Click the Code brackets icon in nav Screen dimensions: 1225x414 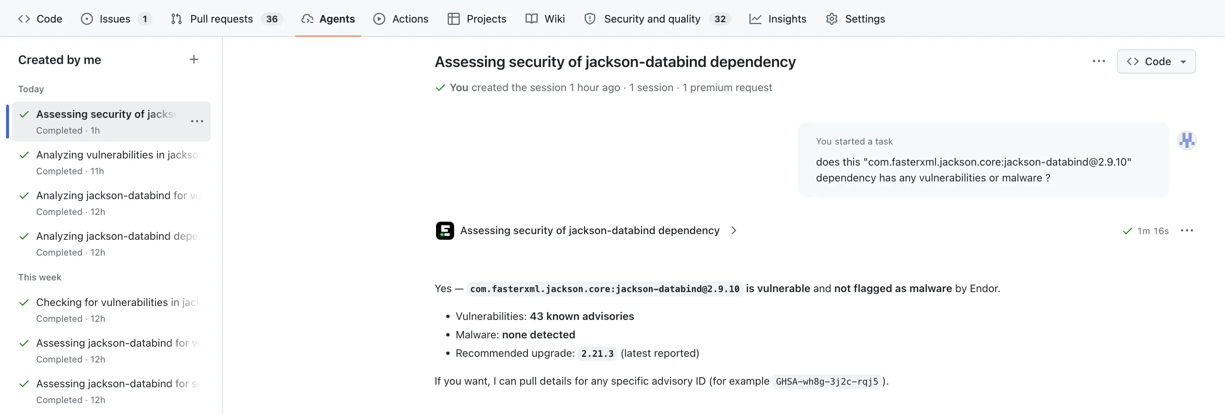pyautogui.click(x=24, y=18)
